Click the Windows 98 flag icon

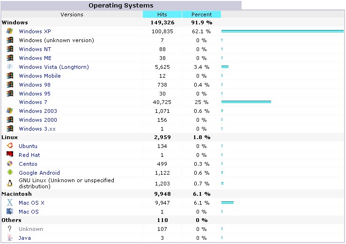[10, 84]
